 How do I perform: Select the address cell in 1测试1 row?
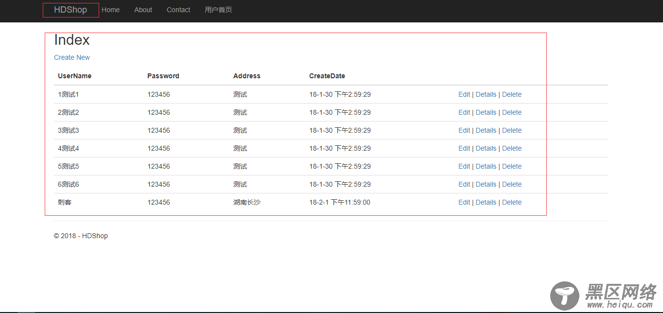click(x=240, y=94)
